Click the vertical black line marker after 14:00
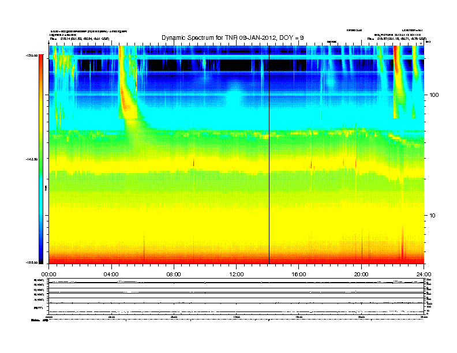457x353 pixels. click(269, 155)
